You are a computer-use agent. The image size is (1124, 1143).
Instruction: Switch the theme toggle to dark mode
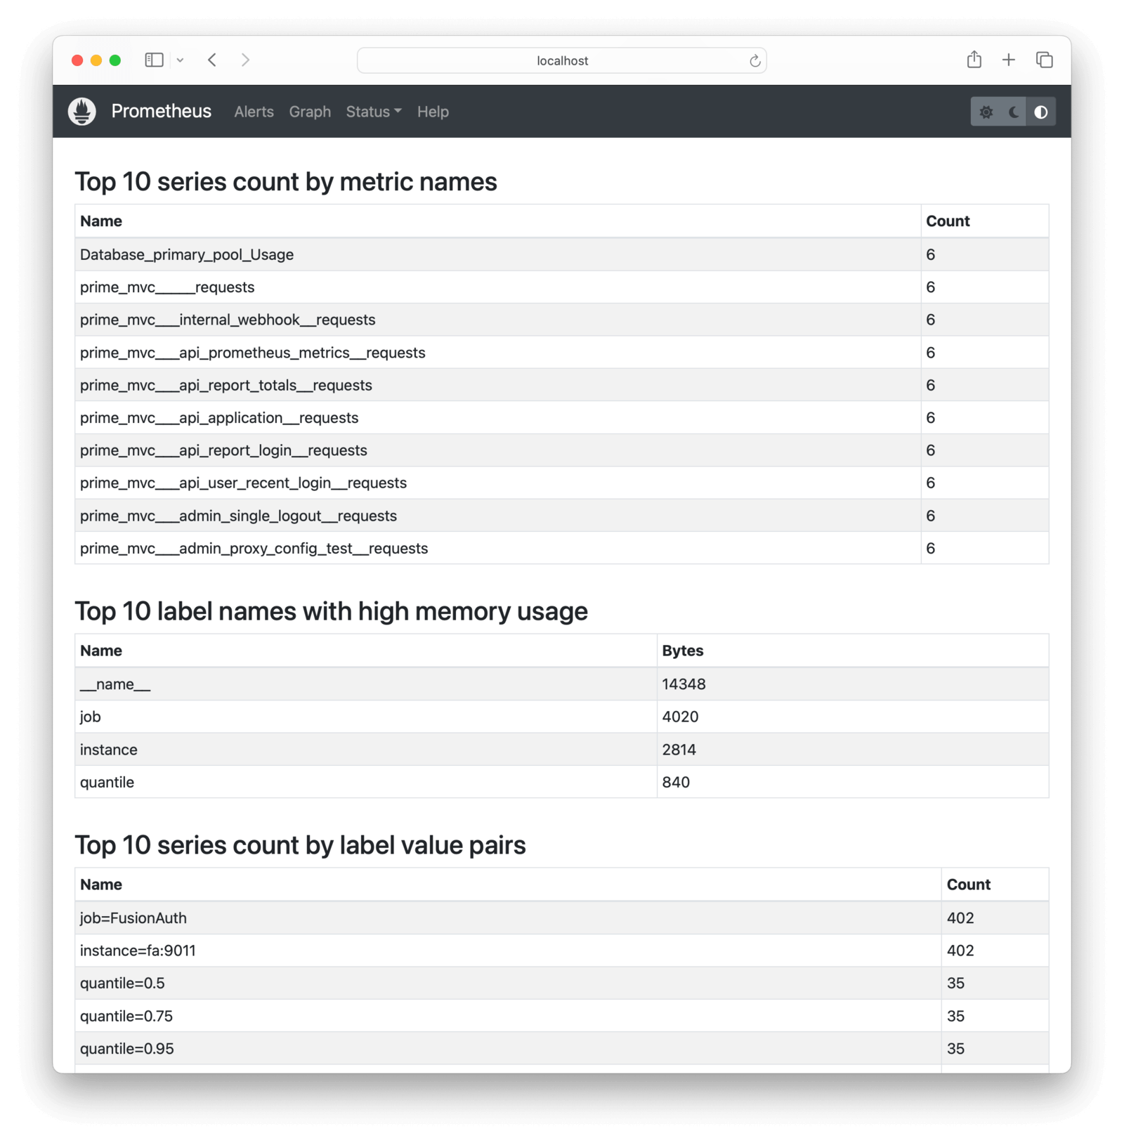1013,111
